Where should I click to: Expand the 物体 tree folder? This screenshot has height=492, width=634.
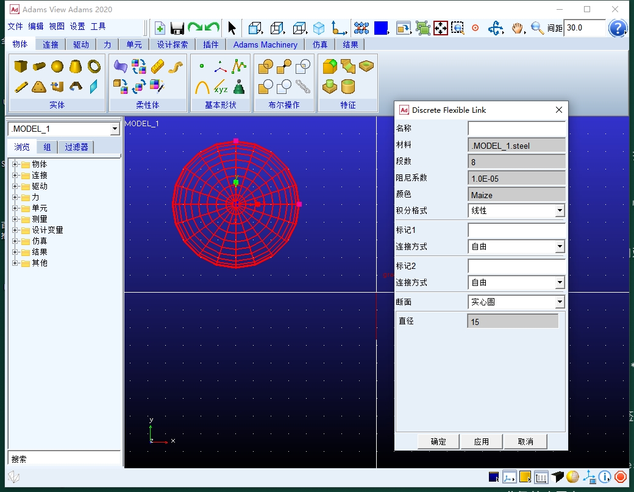[15, 164]
